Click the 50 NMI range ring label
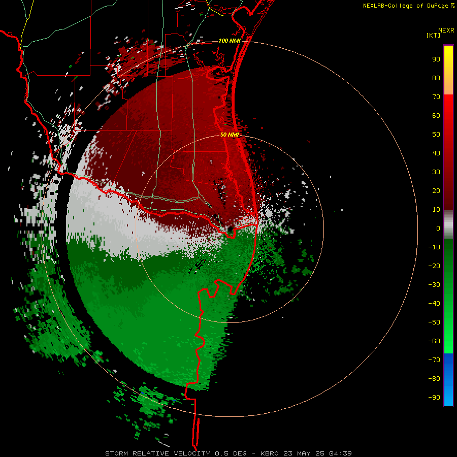 pyautogui.click(x=230, y=135)
